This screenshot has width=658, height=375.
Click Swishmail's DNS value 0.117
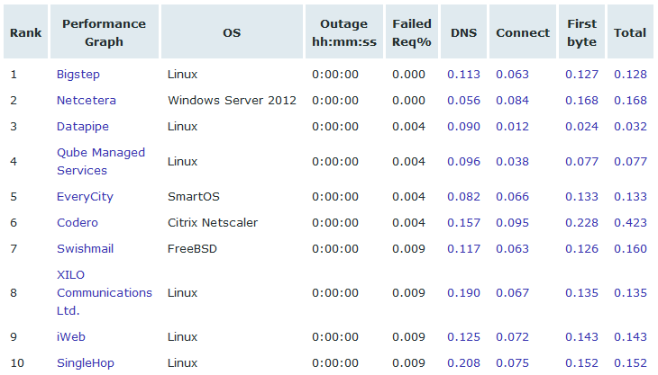[463, 248]
